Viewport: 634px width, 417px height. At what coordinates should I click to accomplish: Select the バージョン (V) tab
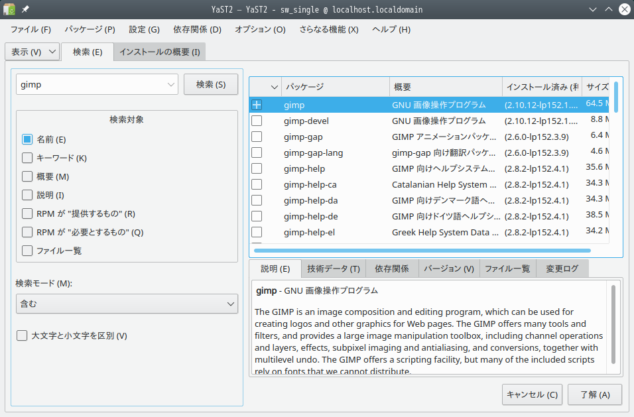coord(449,268)
